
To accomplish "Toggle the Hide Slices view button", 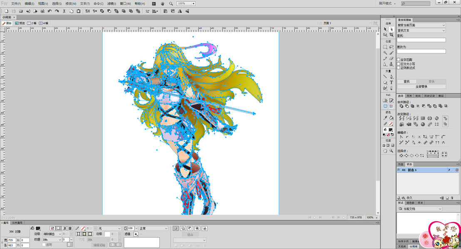I will coord(385,106).
